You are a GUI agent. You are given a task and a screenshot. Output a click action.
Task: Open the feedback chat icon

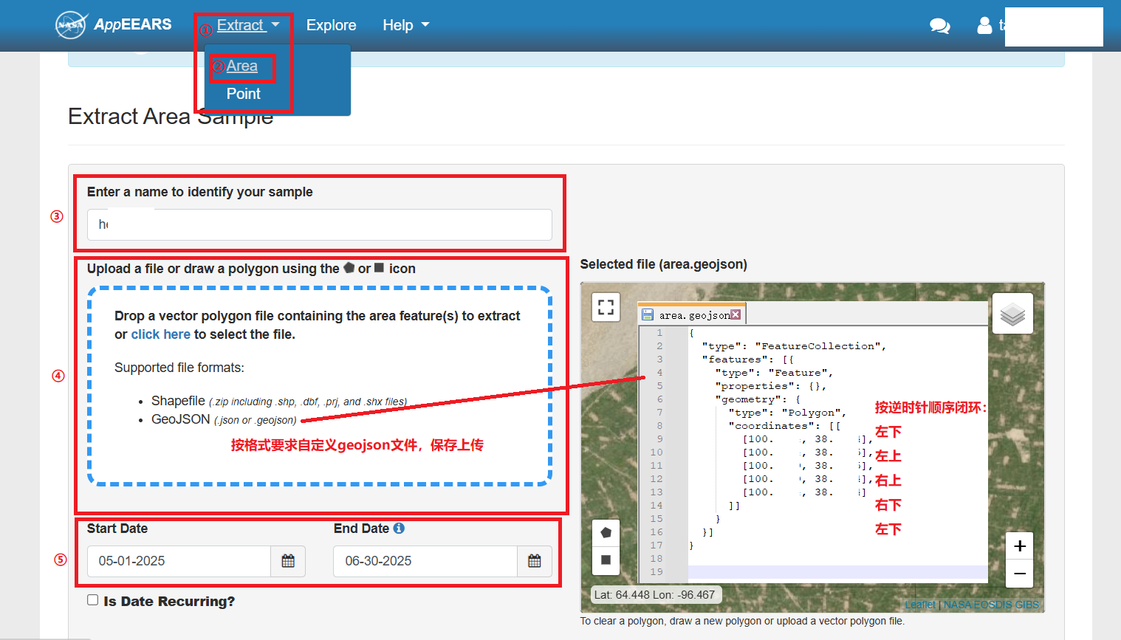pos(939,26)
